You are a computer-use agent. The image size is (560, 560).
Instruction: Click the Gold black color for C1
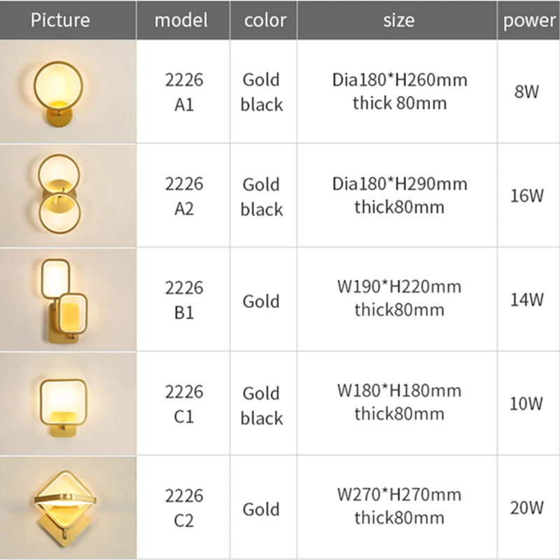pos(262,405)
